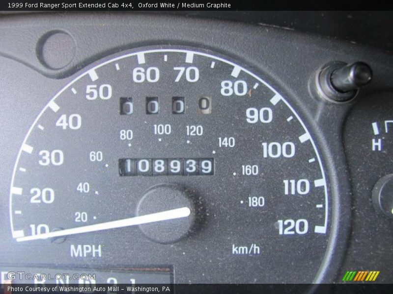This screenshot has height=294, width=393.
Task: Click the round blank plug above speedometer
Action: pos(56,50)
